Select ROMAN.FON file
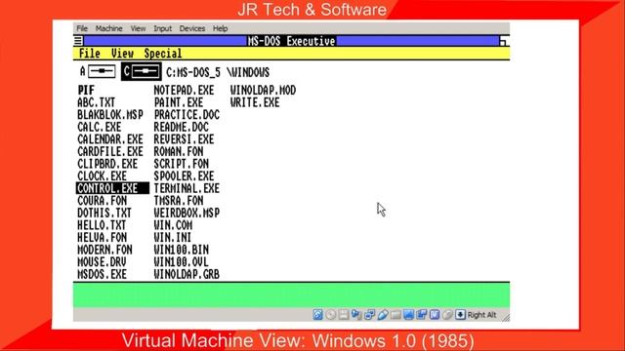This screenshot has width=625, height=351. pyautogui.click(x=179, y=152)
